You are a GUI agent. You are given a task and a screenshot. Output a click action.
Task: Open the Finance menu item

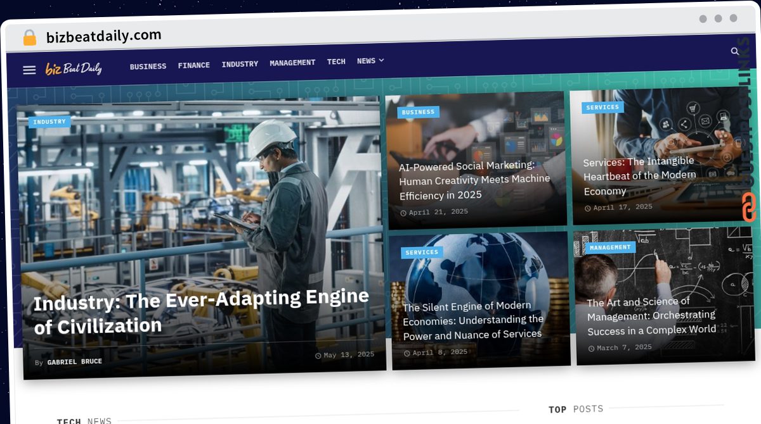click(193, 65)
